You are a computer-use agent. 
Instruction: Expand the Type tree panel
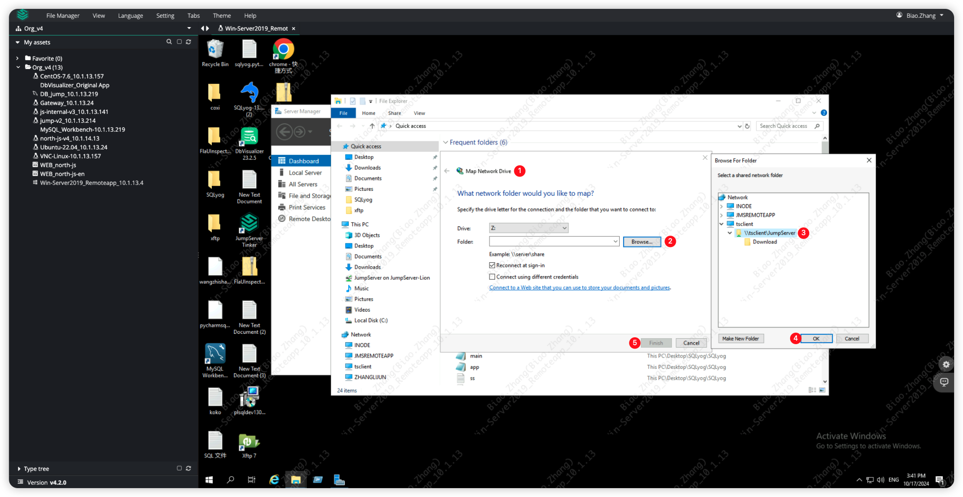click(x=19, y=468)
